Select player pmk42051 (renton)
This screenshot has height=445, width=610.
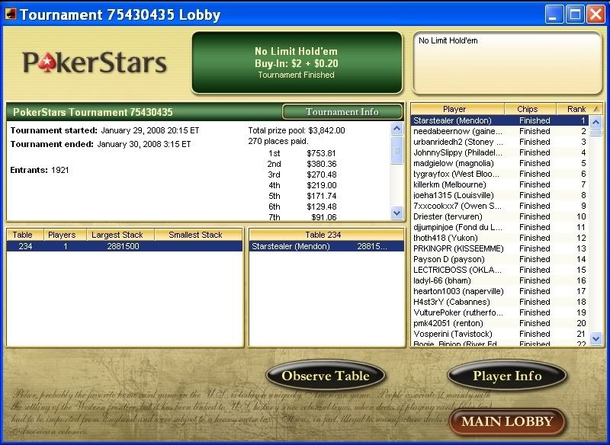coord(500,323)
